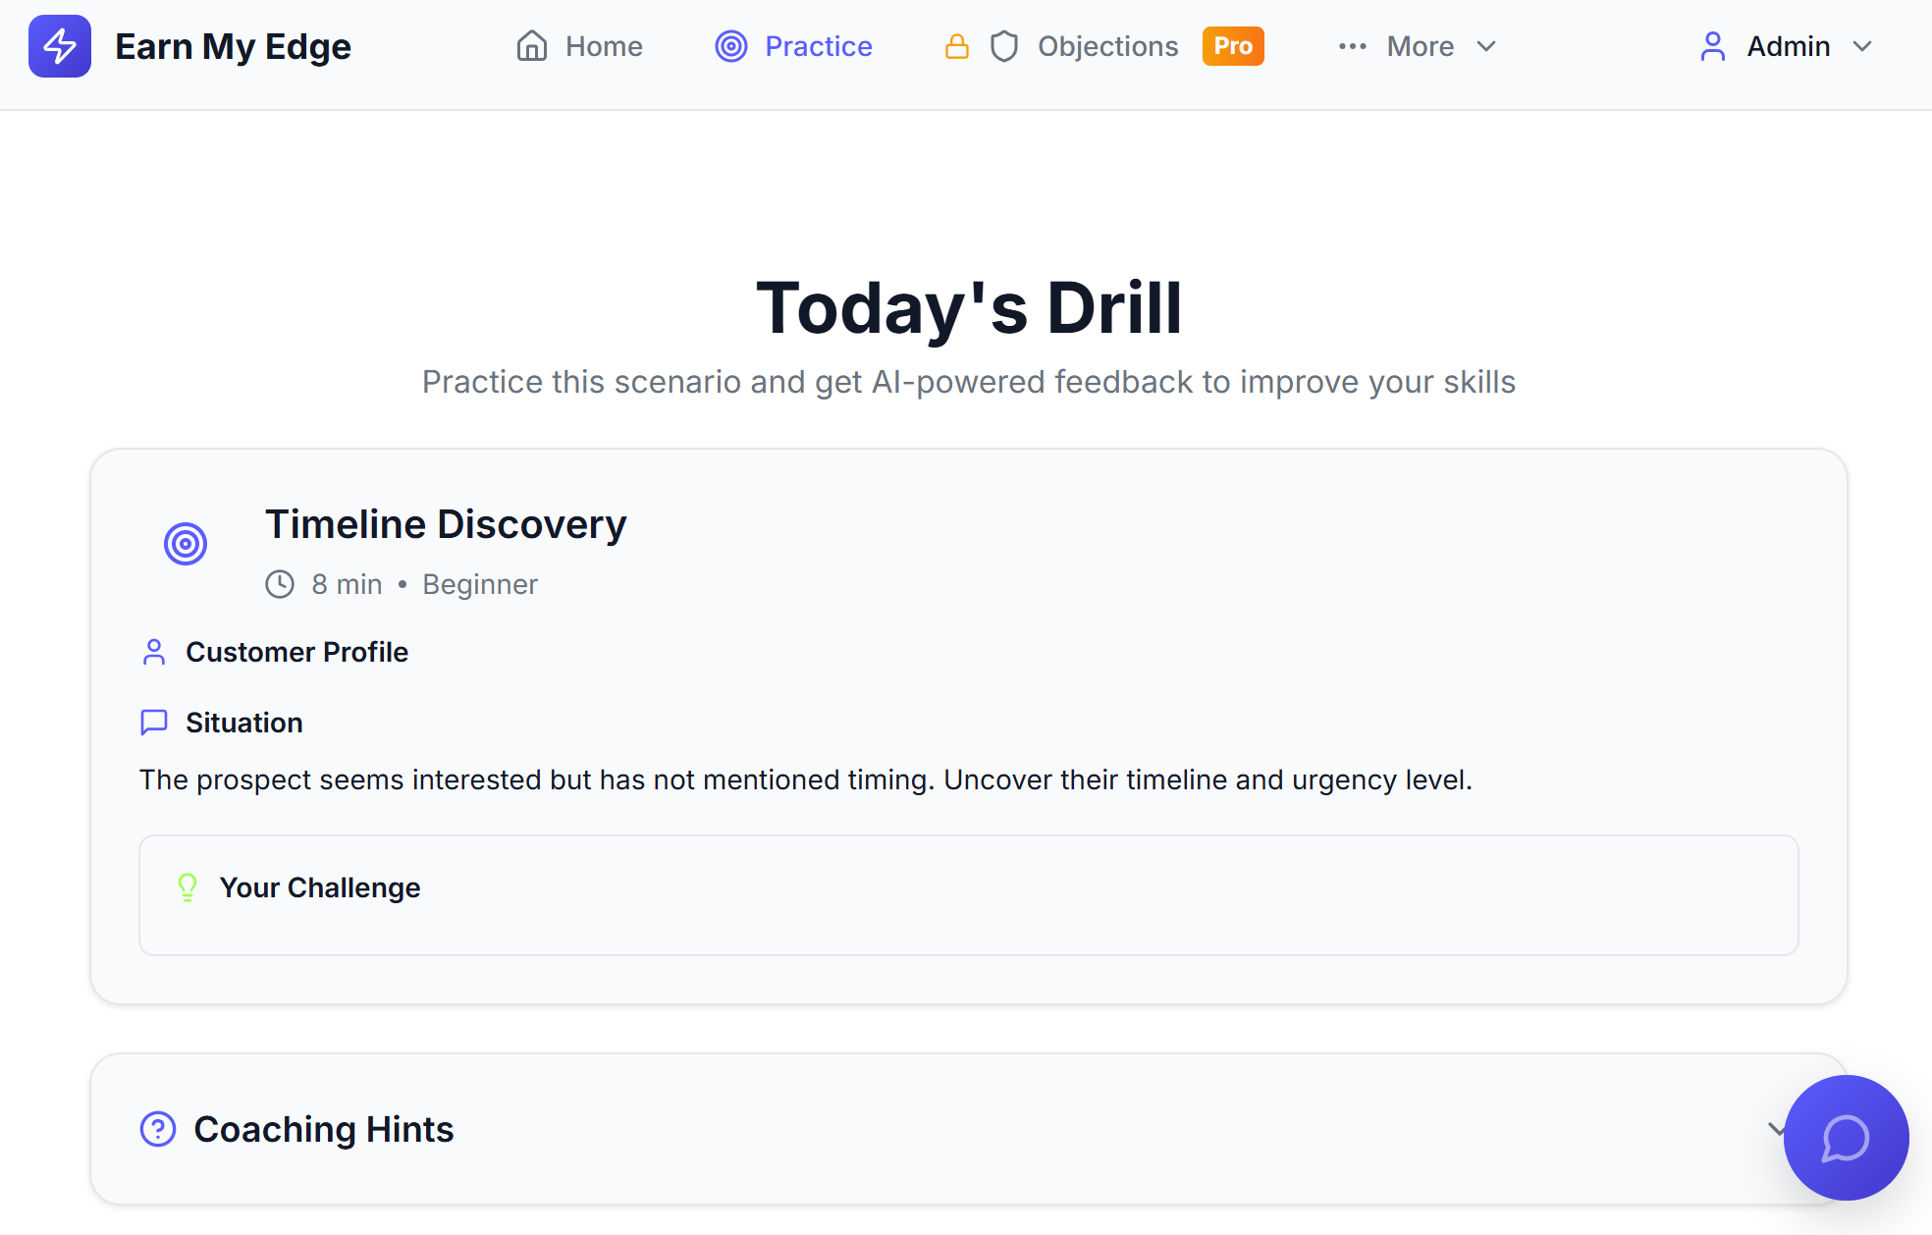Select the Home house icon

(x=532, y=45)
